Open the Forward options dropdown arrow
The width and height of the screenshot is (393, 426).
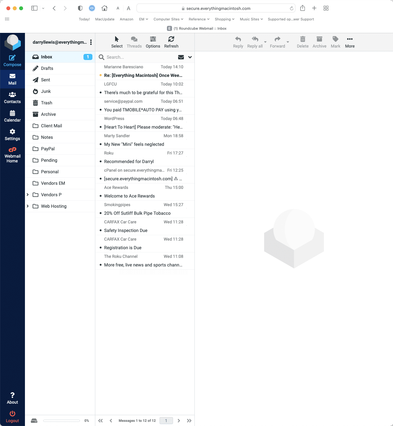click(x=288, y=42)
